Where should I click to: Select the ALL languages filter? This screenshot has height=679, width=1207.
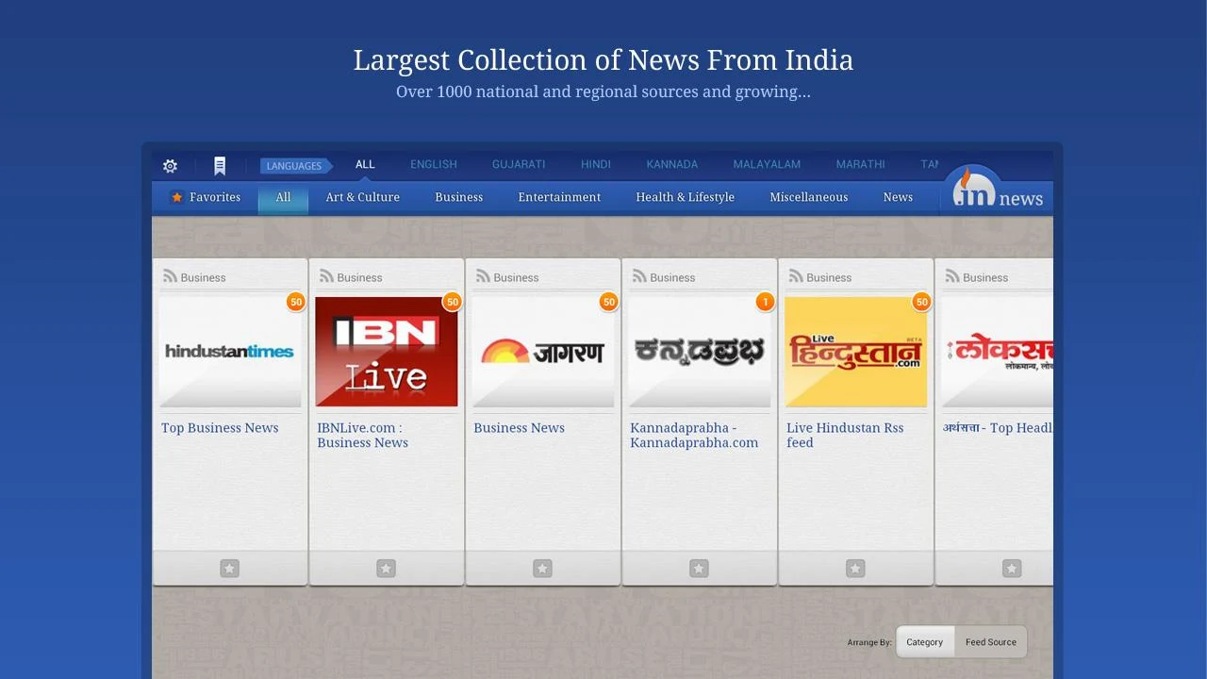coord(365,164)
